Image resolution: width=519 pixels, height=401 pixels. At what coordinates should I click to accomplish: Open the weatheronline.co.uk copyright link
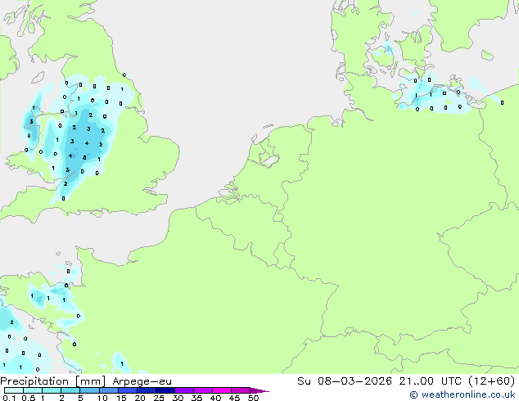tap(462, 394)
